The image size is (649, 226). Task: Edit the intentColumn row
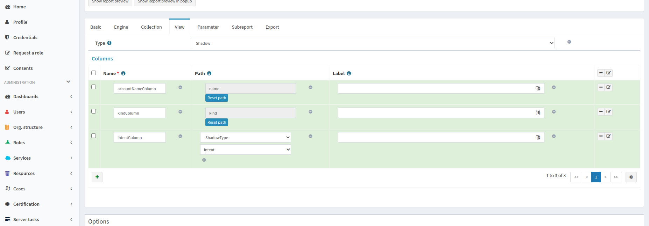[609, 136]
